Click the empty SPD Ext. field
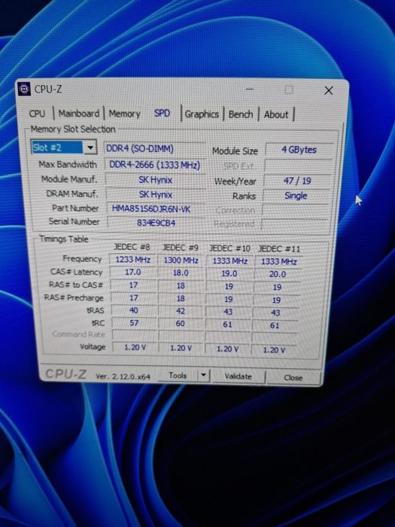395x527 pixels. (298, 166)
